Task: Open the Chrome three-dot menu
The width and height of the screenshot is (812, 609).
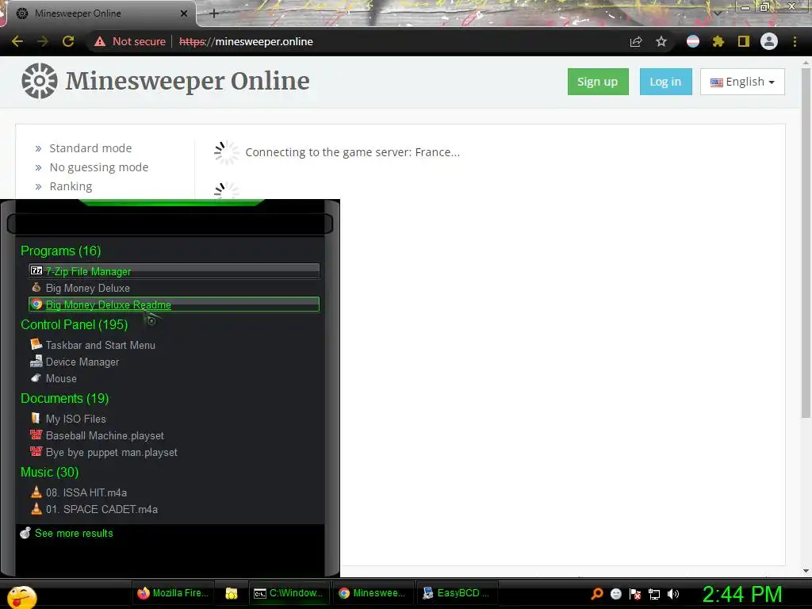Action: pos(795,41)
